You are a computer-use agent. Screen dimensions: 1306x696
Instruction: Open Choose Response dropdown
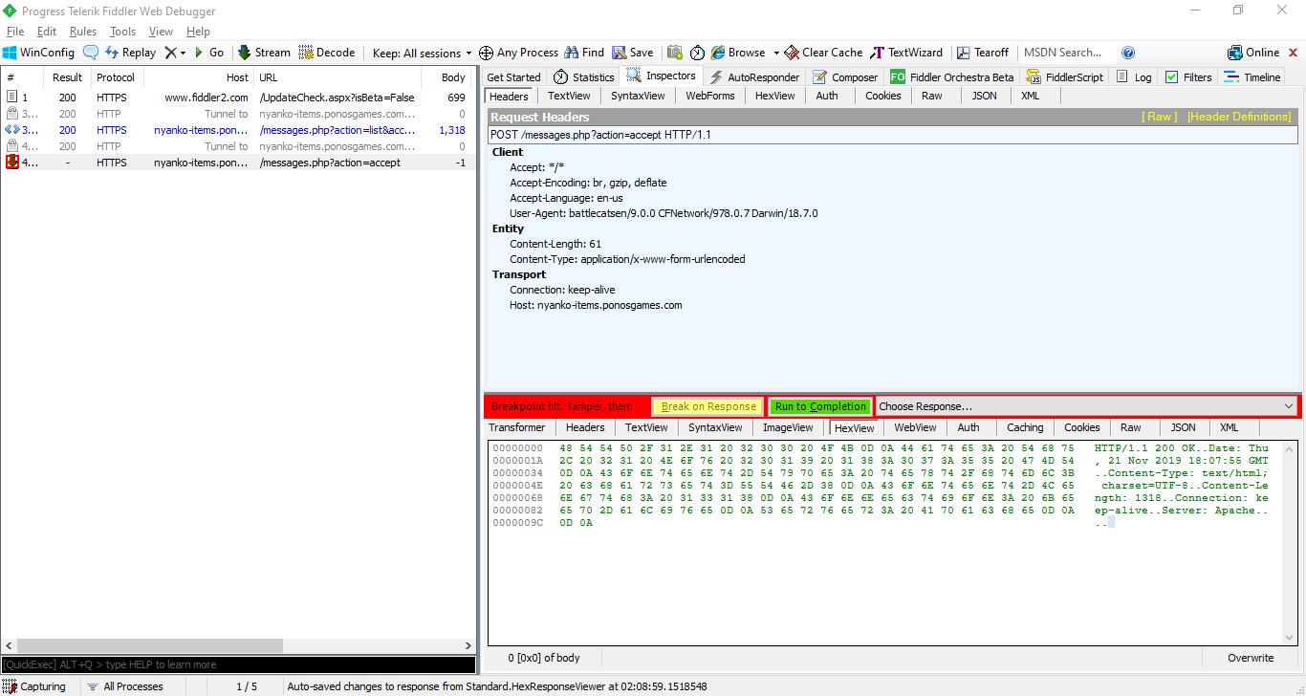(x=1086, y=406)
